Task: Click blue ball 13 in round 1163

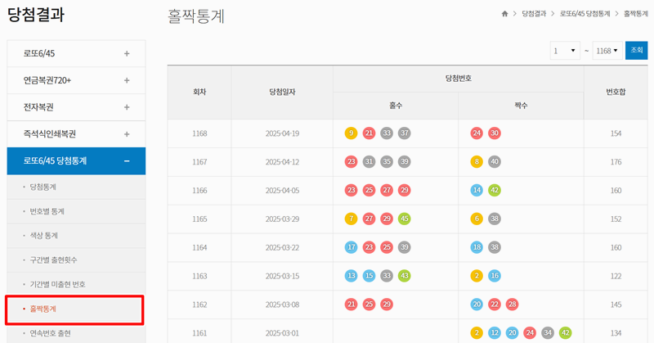Action: point(352,276)
